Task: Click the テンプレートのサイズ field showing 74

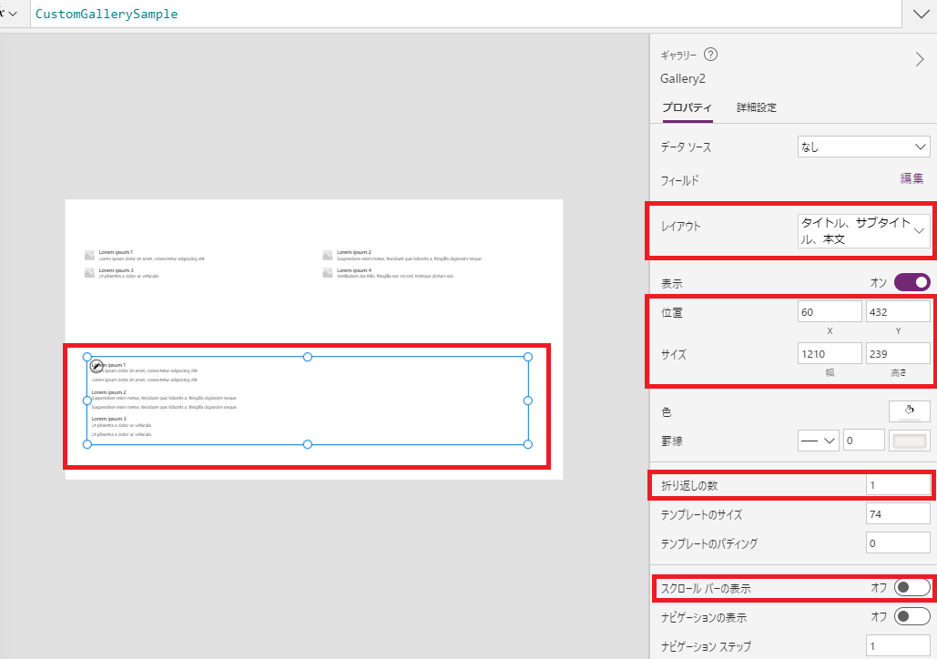Action: click(898, 513)
